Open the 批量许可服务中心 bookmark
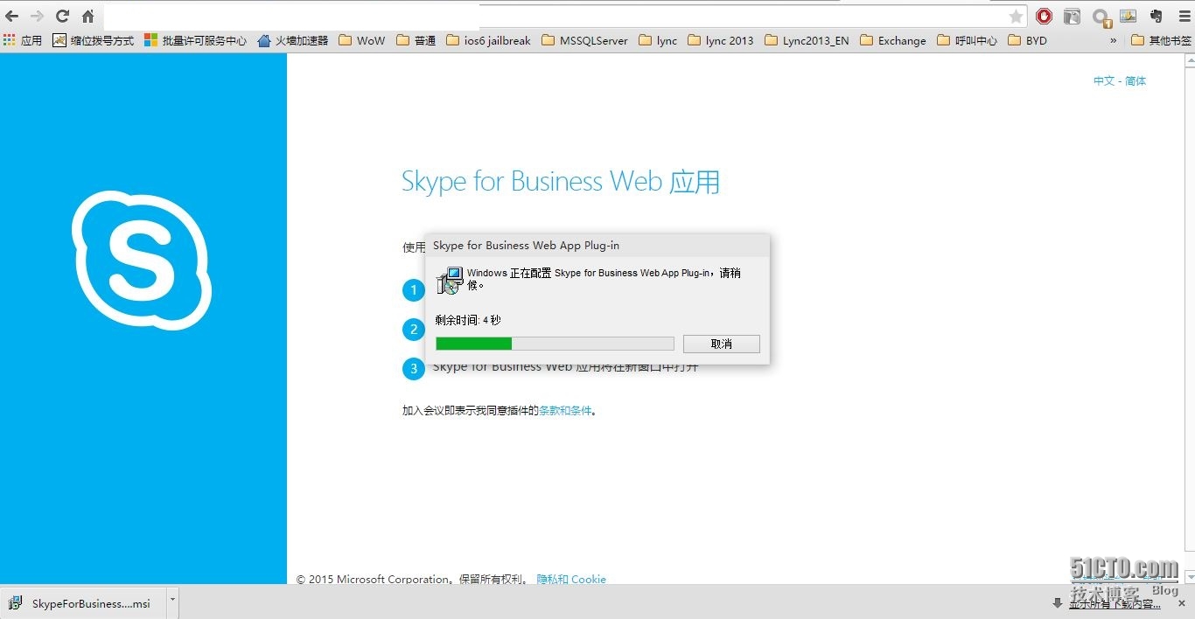Screen dimensions: 1195x619 click(196, 40)
